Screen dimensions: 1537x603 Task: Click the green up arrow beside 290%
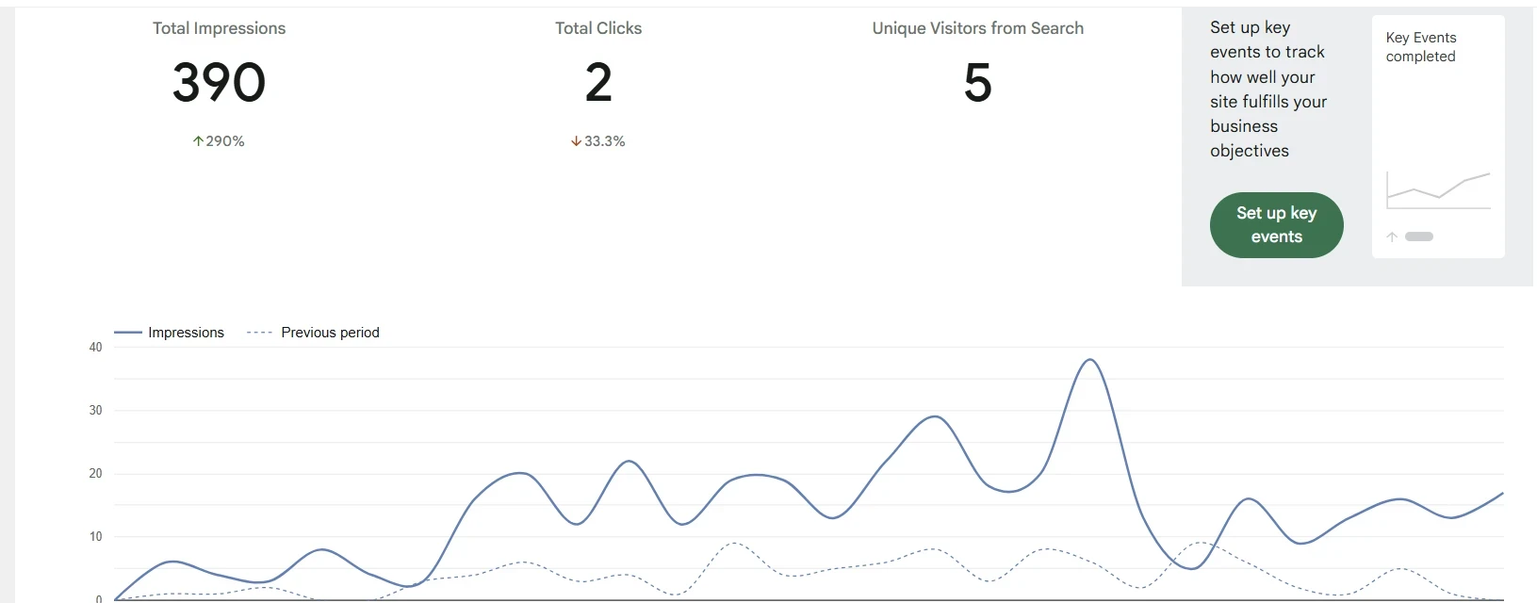tap(198, 141)
